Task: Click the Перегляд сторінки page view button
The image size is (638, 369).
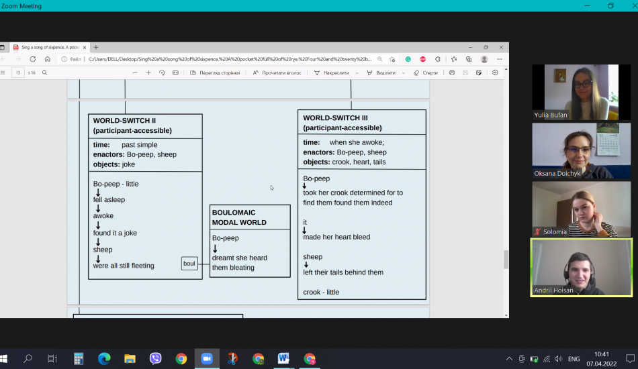Action: (x=215, y=72)
